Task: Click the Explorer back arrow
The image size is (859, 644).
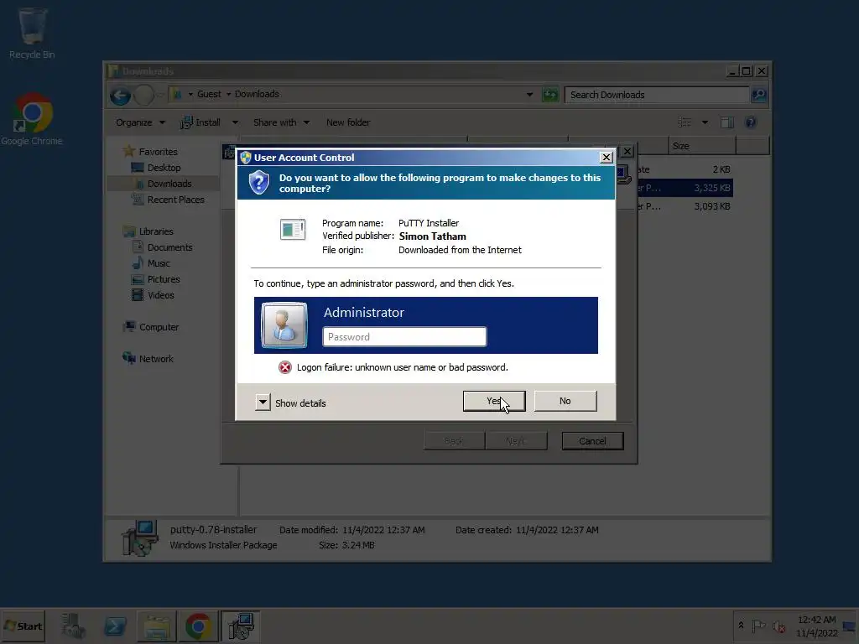Action: [120, 96]
